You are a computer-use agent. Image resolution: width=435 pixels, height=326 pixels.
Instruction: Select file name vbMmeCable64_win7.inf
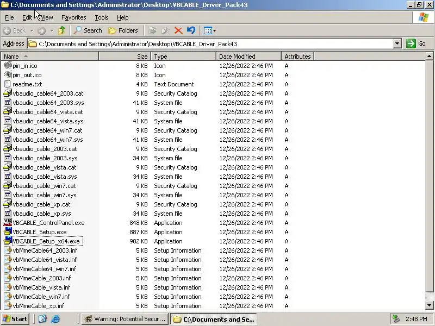[x=45, y=269]
